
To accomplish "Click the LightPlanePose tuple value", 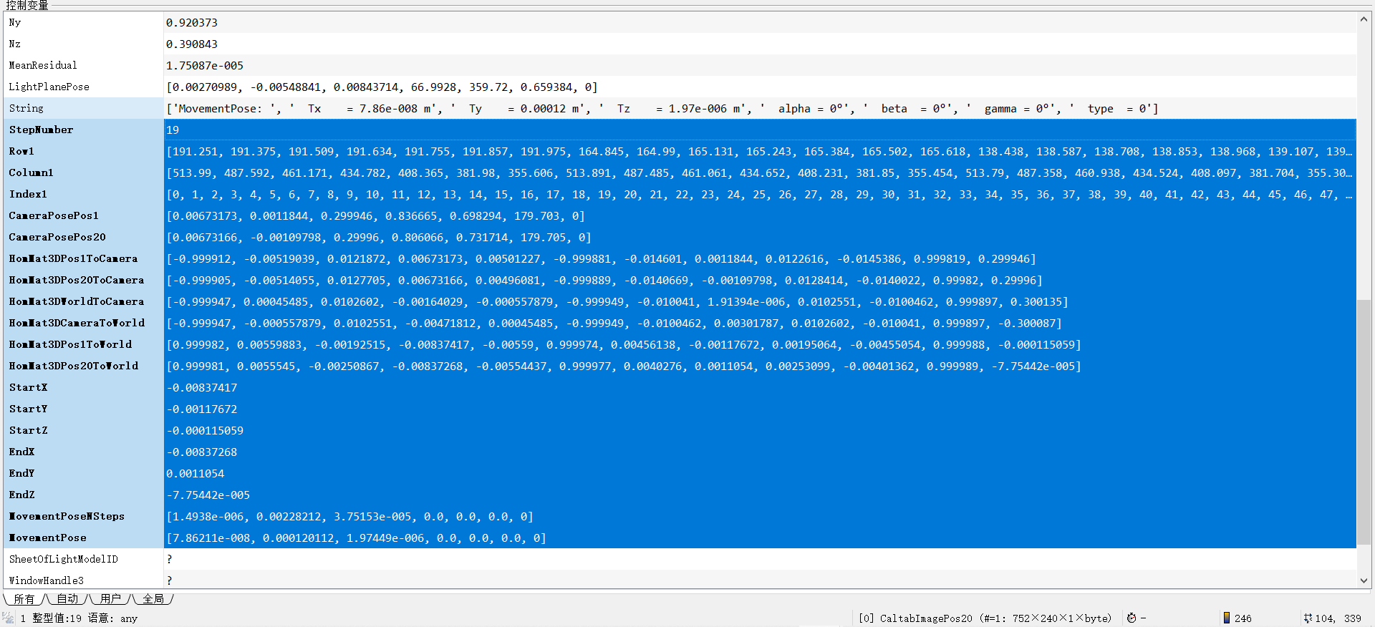I will coord(382,87).
